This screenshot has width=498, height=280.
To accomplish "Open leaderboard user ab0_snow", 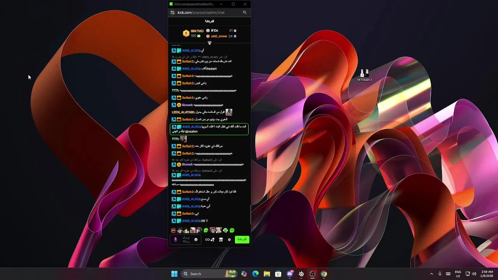I will (x=219, y=36).
